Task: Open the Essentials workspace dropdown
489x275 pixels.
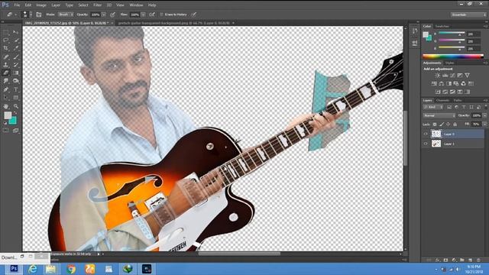Action: point(468,15)
